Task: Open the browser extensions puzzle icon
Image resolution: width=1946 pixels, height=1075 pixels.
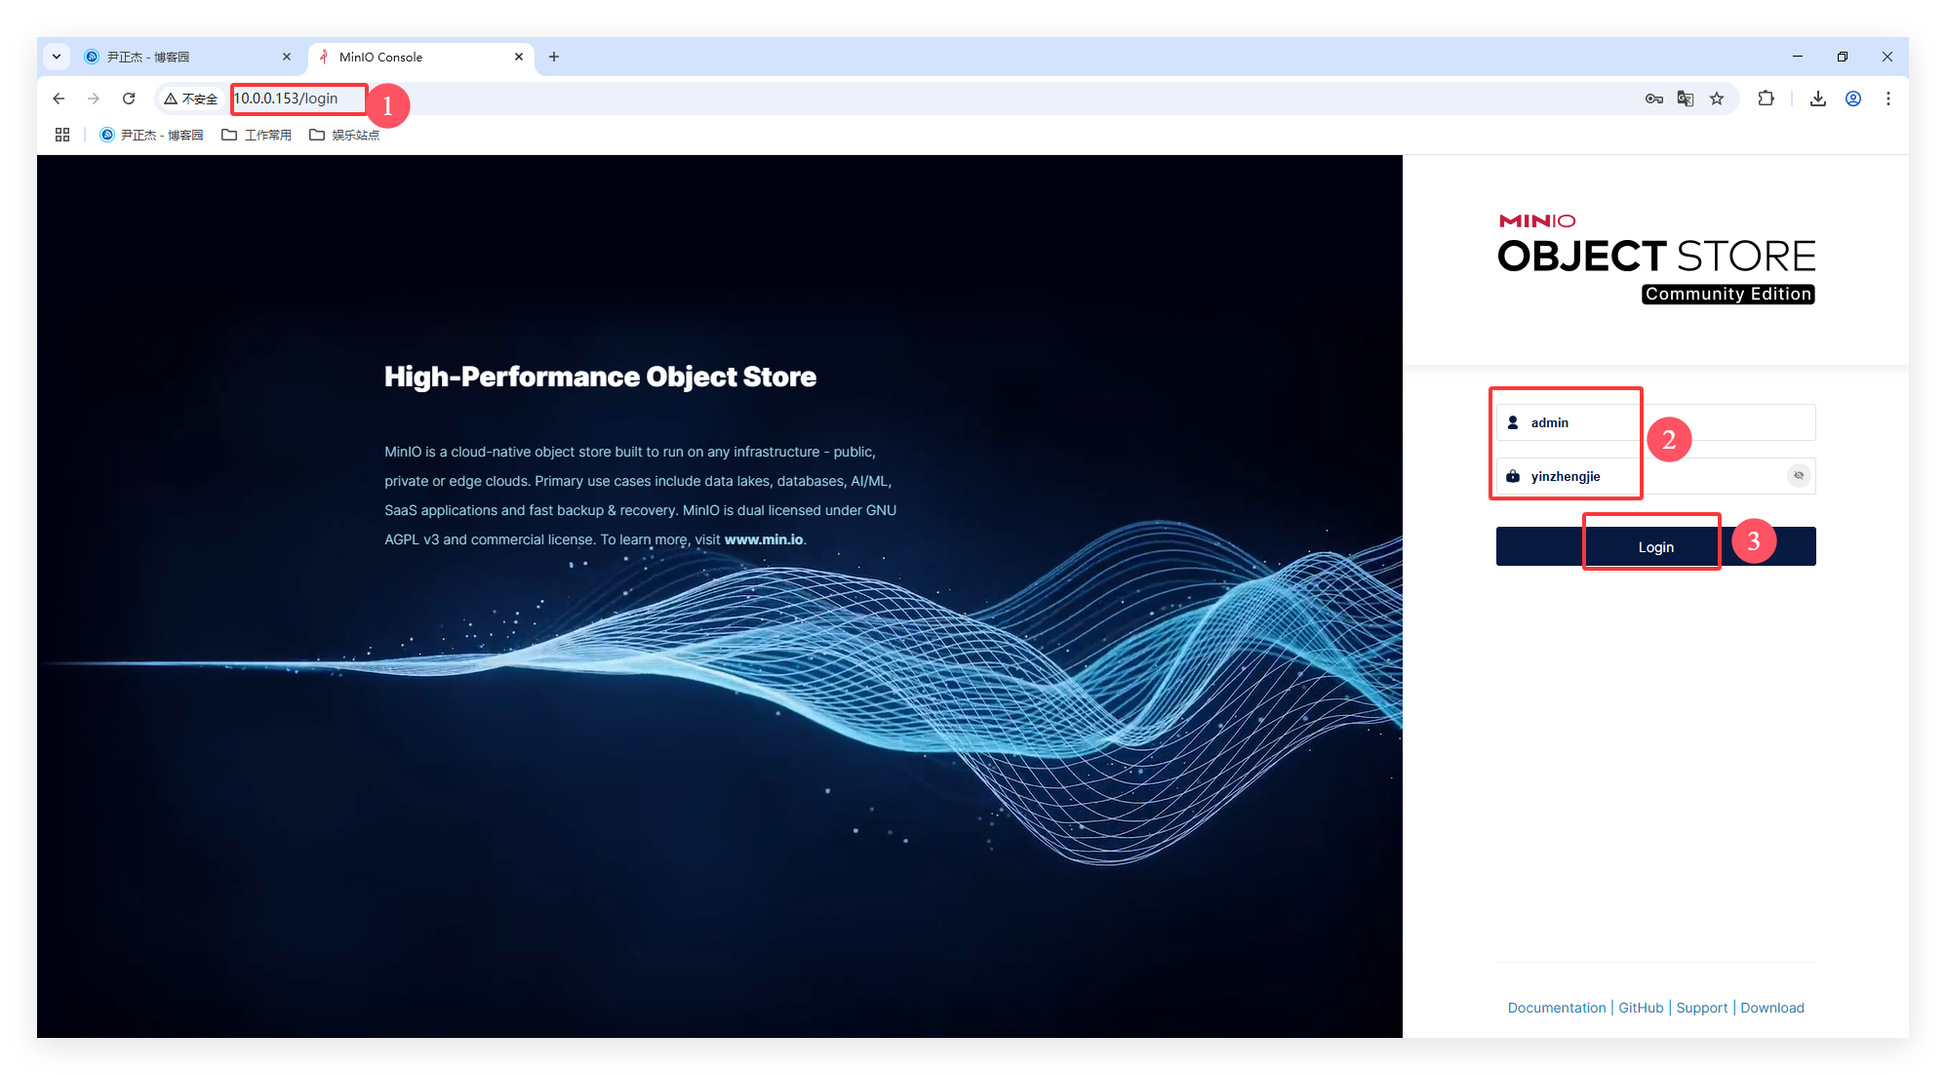Action: tap(1766, 99)
